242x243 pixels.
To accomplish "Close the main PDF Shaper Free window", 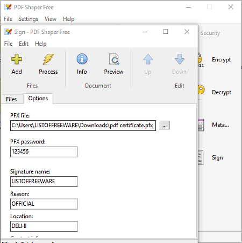I will 231,7.
